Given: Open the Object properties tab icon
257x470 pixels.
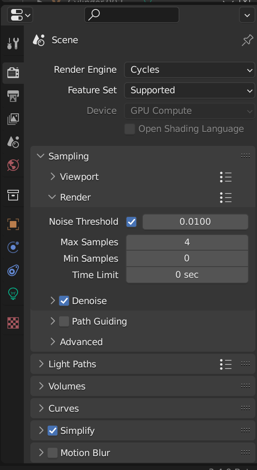Looking at the screenshot, I should (x=13, y=224).
